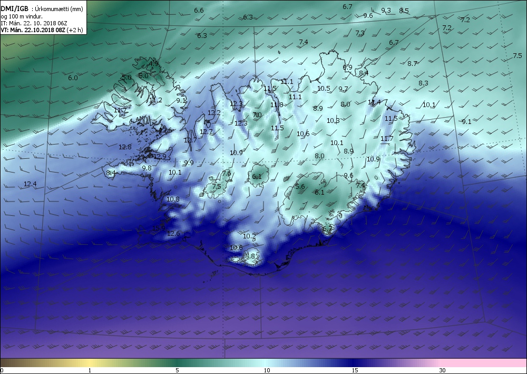The image size is (527, 374).
Task: Click legend label '5' on the color scale
Action: click(177, 370)
